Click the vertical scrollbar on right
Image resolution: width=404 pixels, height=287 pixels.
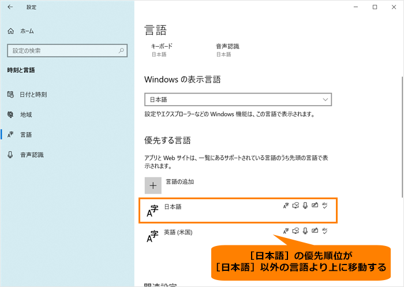click(x=402, y=137)
